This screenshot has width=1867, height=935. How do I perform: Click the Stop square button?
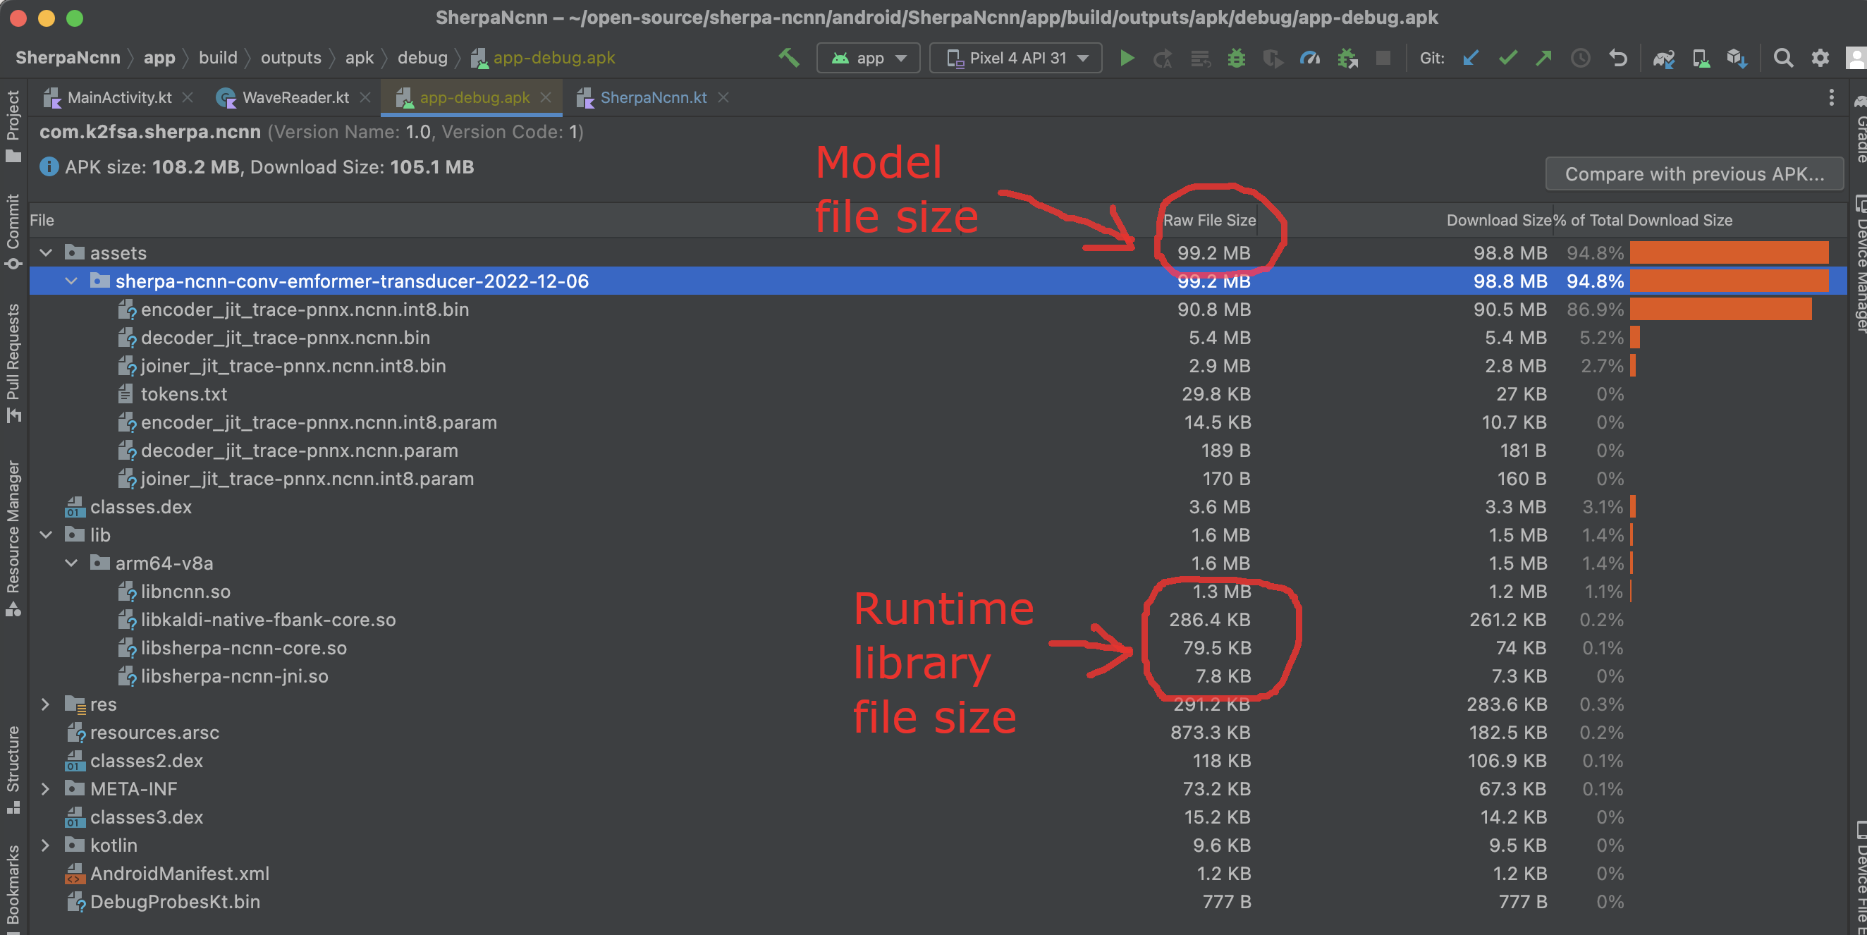coord(1383,58)
